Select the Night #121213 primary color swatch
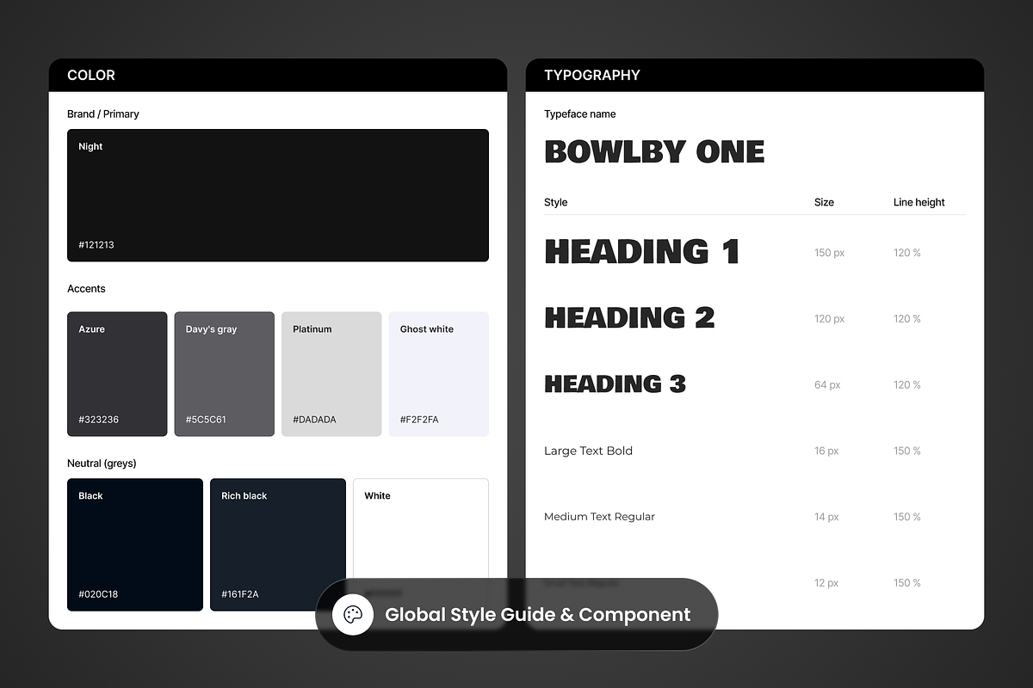The height and width of the screenshot is (688, 1033). [x=278, y=195]
